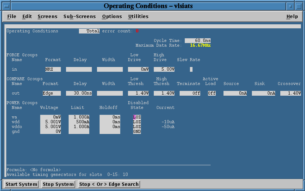Edit the Sink 0nA field

pos(263,93)
